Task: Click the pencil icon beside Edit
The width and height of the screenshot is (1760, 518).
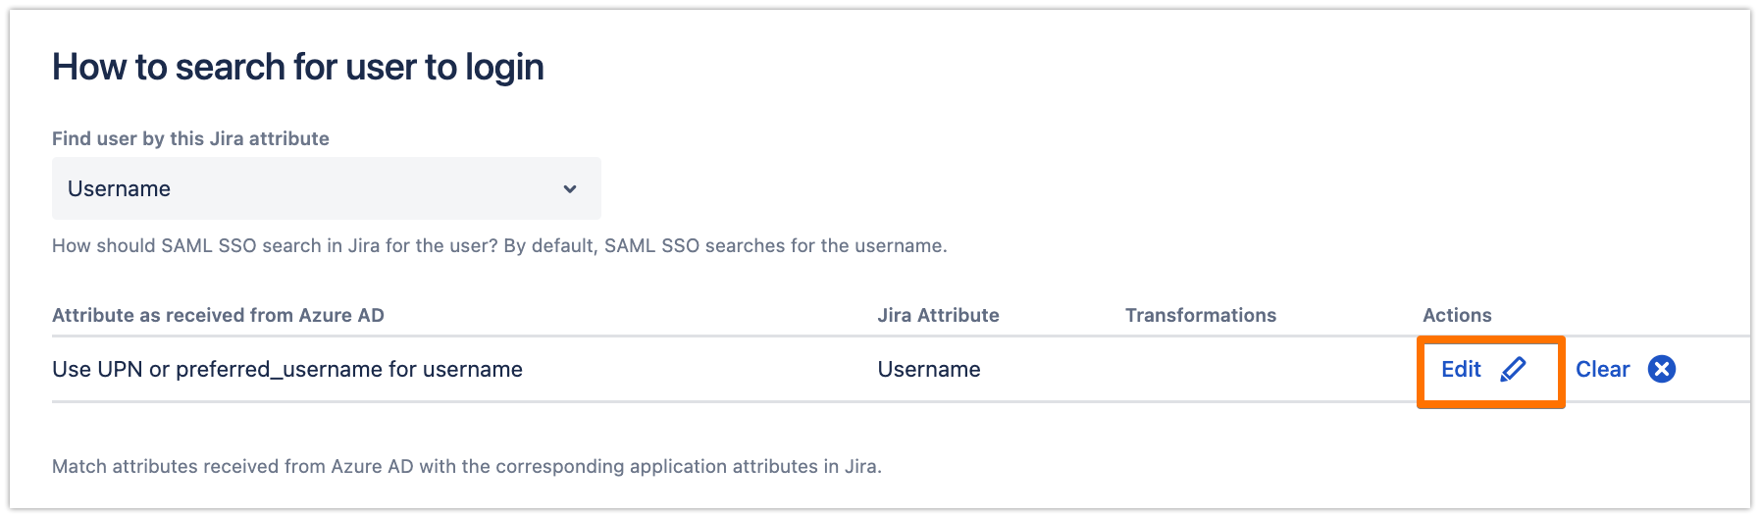Action: (x=1513, y=369)
